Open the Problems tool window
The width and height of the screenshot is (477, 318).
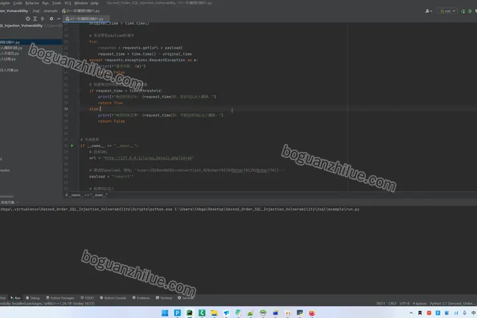coord(141,298)
